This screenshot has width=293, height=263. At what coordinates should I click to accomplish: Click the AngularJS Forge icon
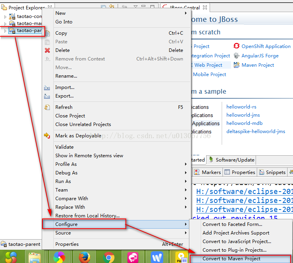[x=237, y=55]
